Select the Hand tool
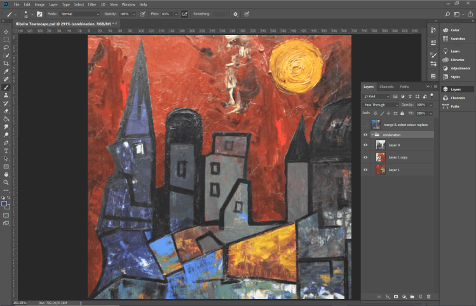The width and height of the screenshot is (476, 306). pos(6,174)
